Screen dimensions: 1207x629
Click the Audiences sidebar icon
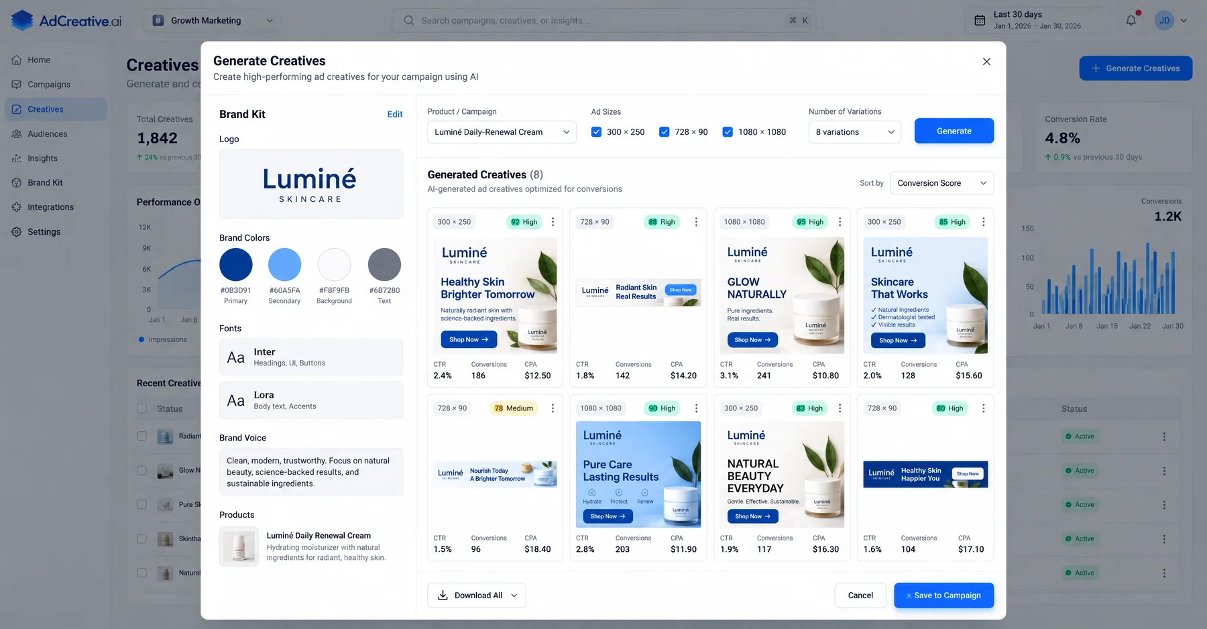pos(17,133)
